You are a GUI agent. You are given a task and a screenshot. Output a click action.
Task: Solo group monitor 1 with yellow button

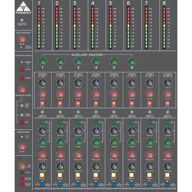pyautogui.click(x=42, y=175)
